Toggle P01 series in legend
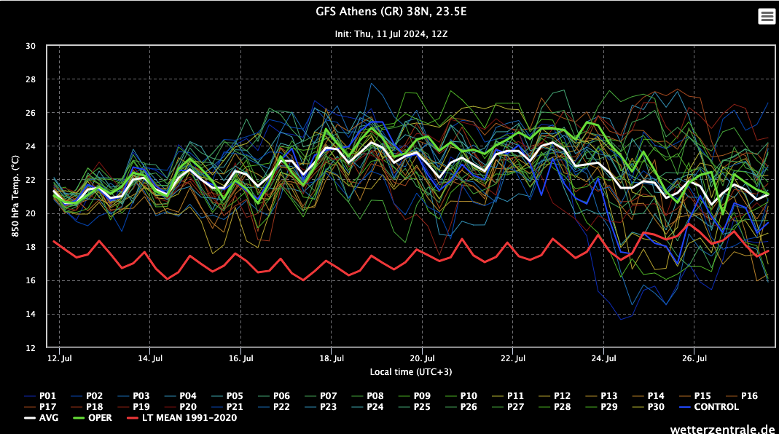This screenshot has width=779, height=434. click(x=40, y=395)
